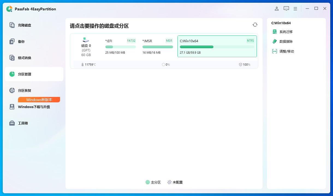Open the 克隆磁盘 disk clone section

34,25
